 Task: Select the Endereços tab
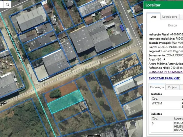click(x=157, y=87)
